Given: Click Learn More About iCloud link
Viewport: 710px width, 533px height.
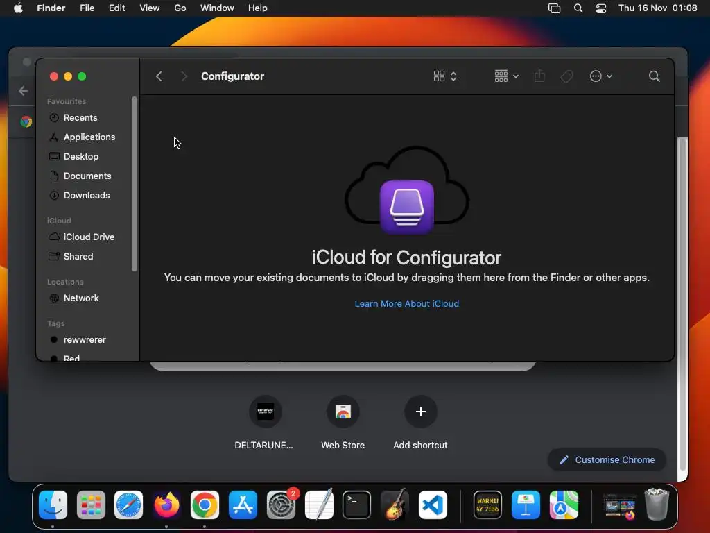Looking at the screenshot, I should 406,304.
